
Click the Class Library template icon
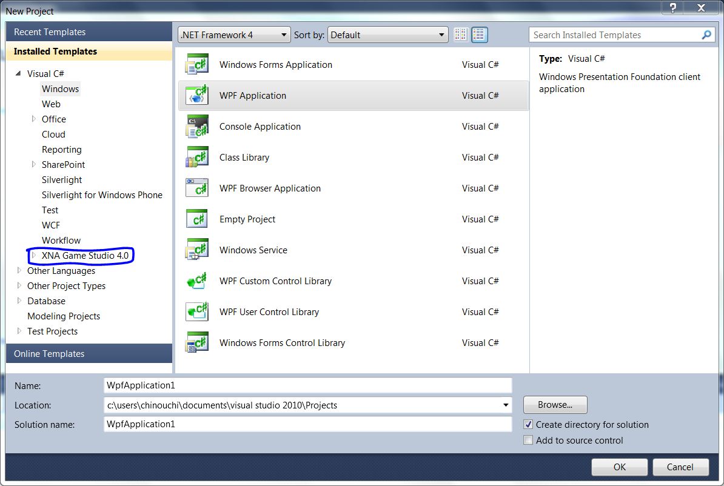197,158
